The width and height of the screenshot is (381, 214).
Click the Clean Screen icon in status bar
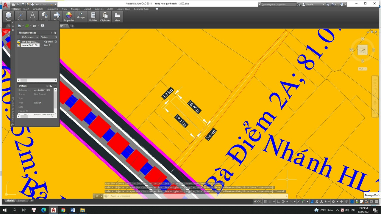pos(371,202)
